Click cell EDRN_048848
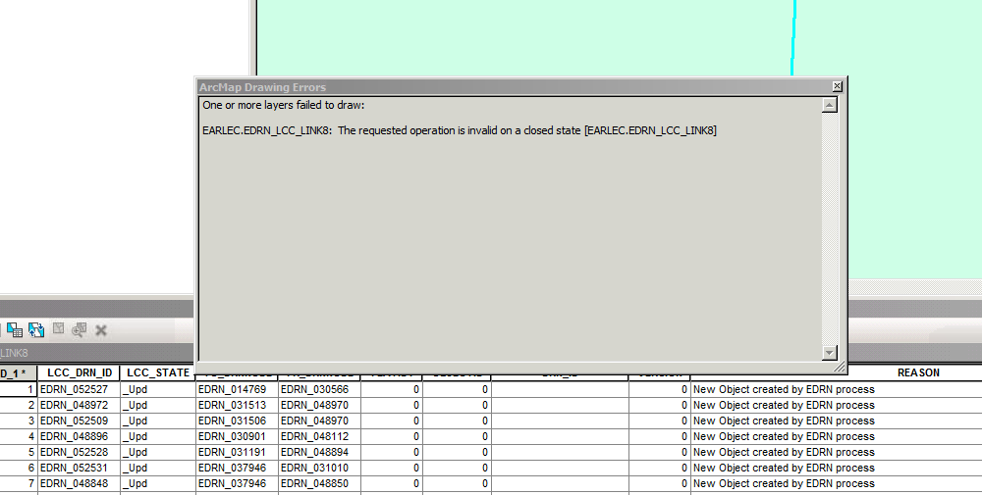This screenshot has width=982, height=495. click(79, 483)
